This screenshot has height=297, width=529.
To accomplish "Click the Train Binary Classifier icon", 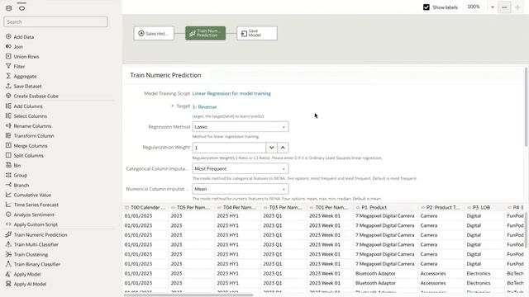I will (x=8, y=264).
